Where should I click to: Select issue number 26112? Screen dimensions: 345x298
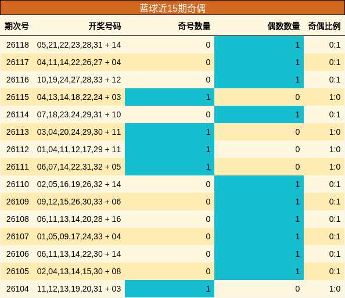17,149
